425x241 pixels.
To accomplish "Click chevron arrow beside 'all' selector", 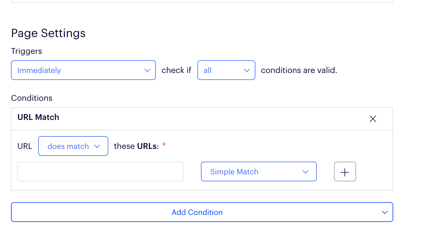I will [247, 70].
